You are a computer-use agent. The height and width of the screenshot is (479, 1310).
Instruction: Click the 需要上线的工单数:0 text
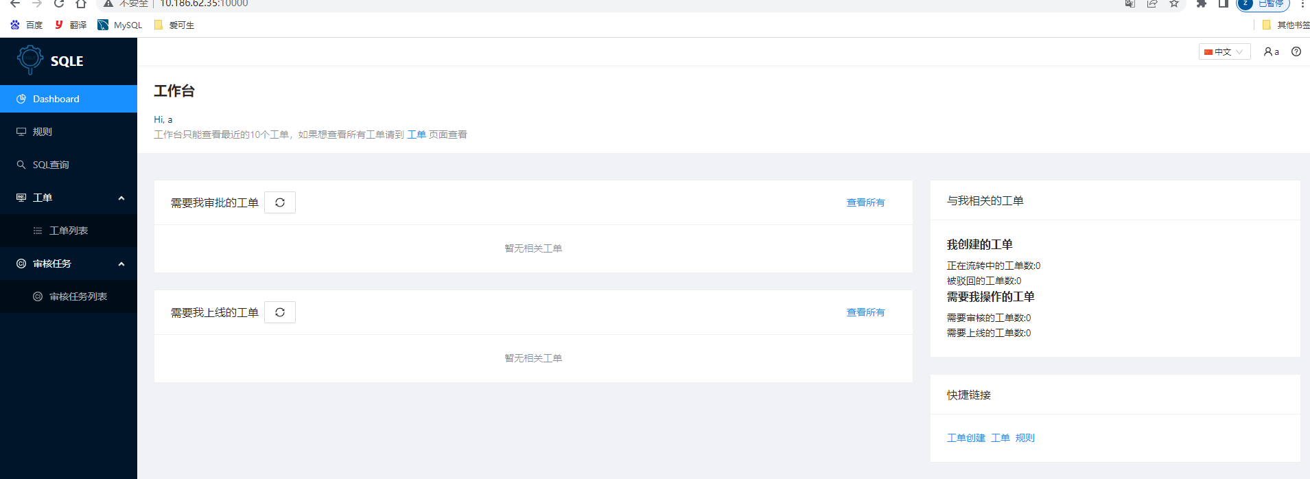click(989, 333)
